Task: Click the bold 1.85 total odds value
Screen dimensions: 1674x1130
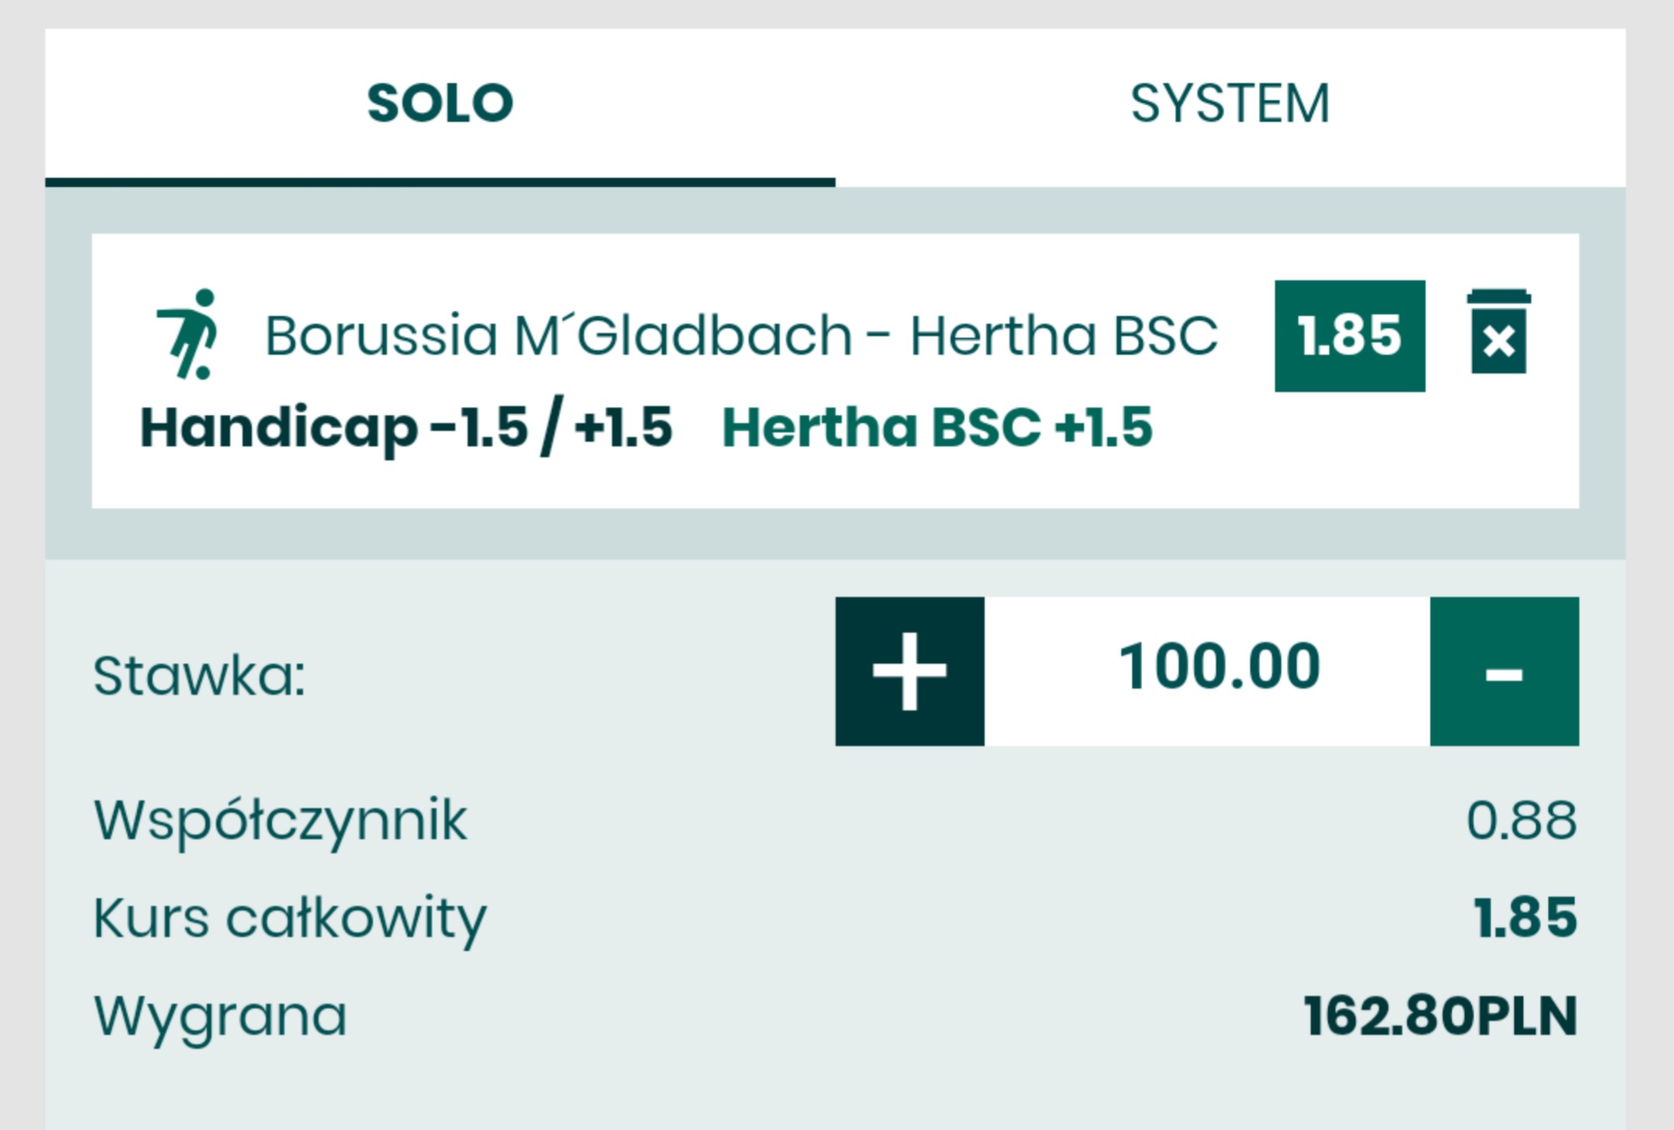Action: pos(1525,918)
